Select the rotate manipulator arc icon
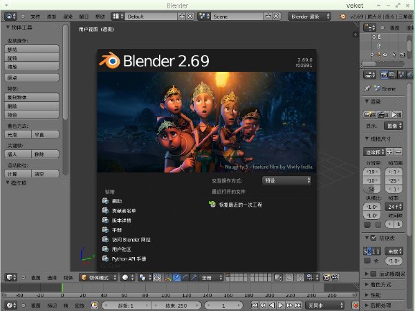 [x=185, y=277]
